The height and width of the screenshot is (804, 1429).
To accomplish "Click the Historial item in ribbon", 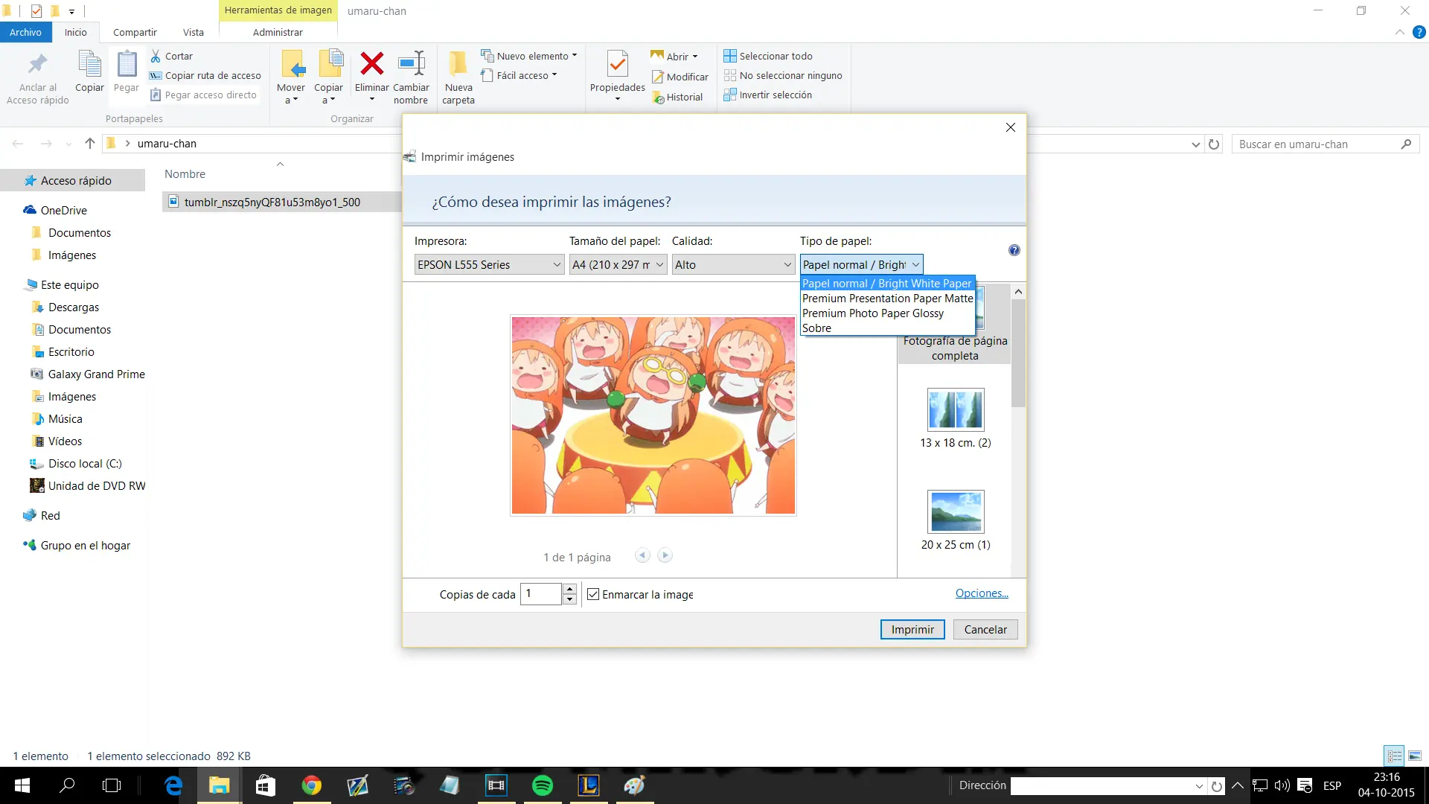I will coord(677,97).
